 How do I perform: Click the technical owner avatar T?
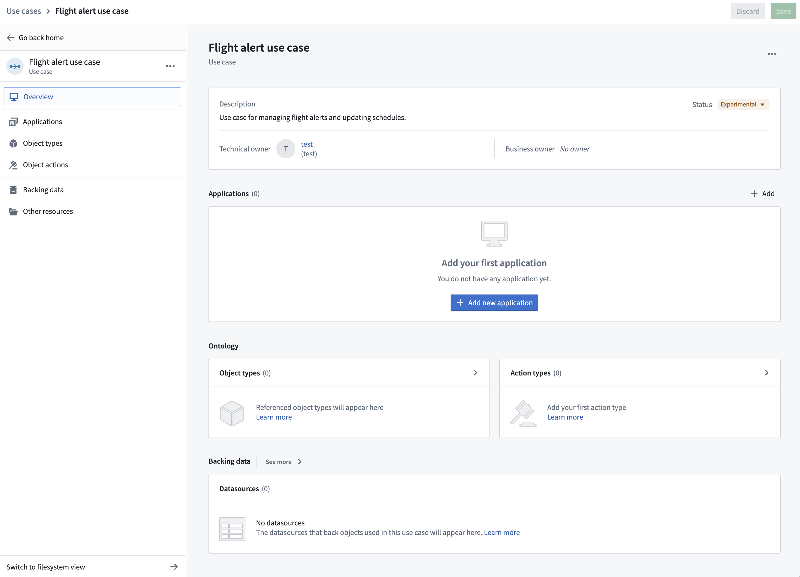286,149
